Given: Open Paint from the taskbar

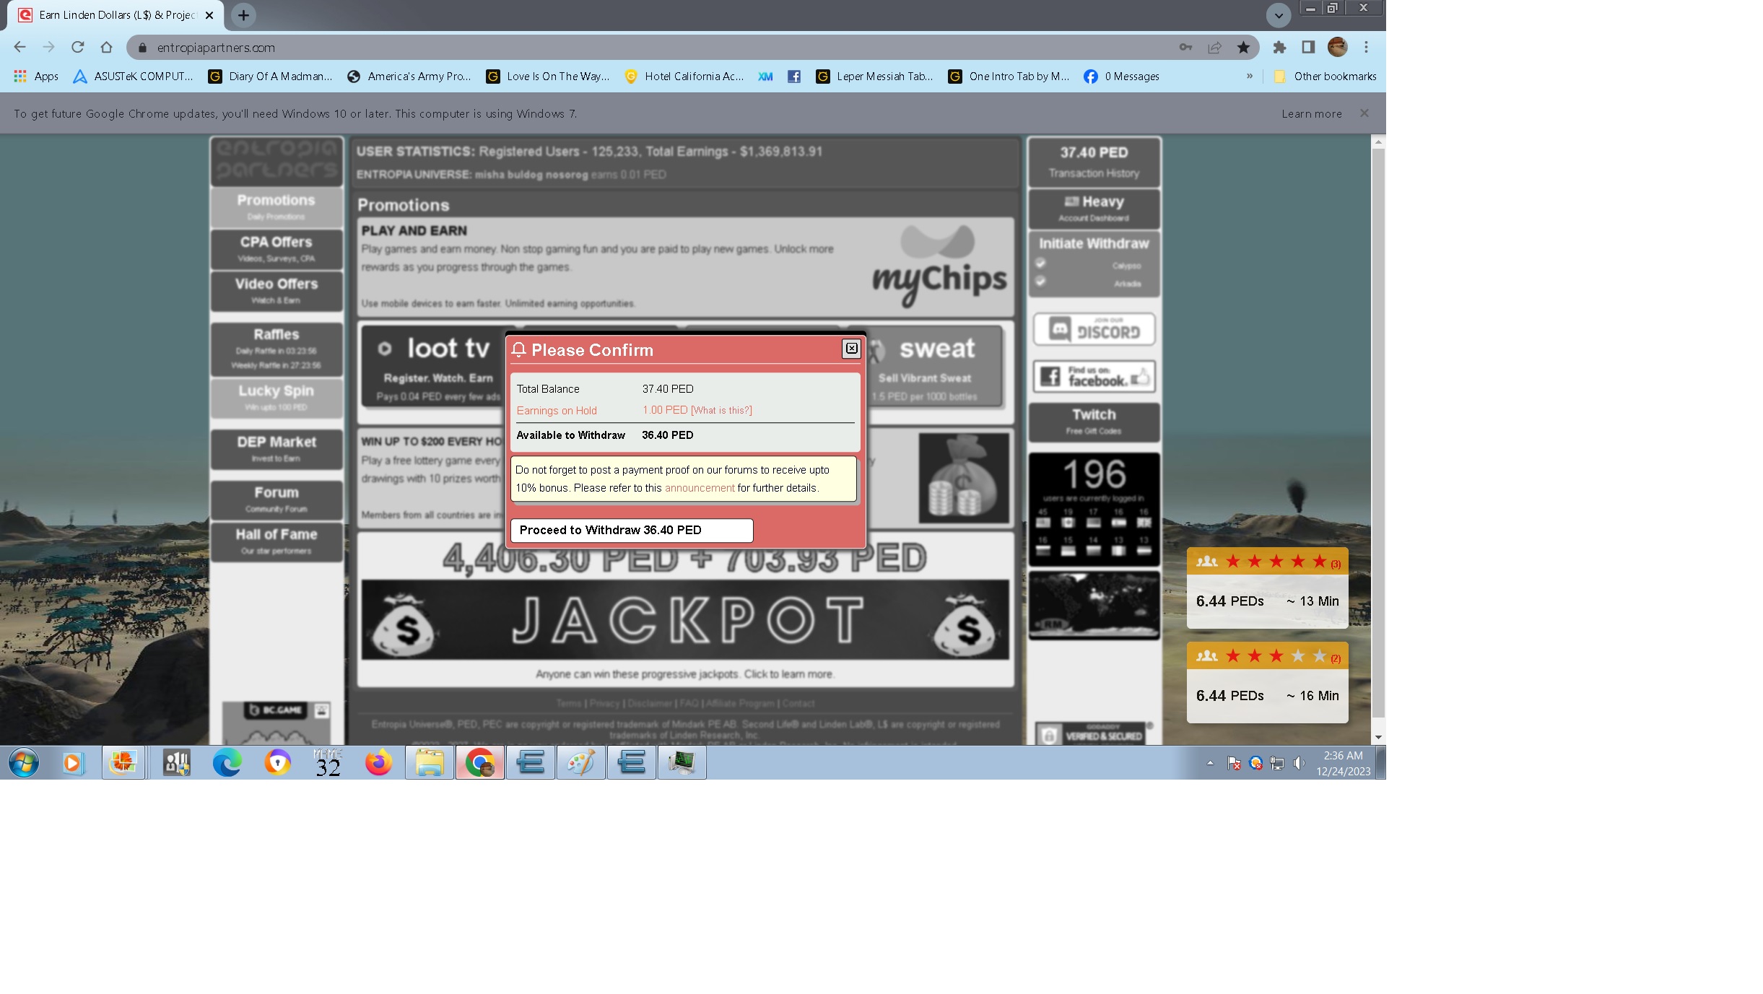Looking at the screenshot, I should coord(581,762).
